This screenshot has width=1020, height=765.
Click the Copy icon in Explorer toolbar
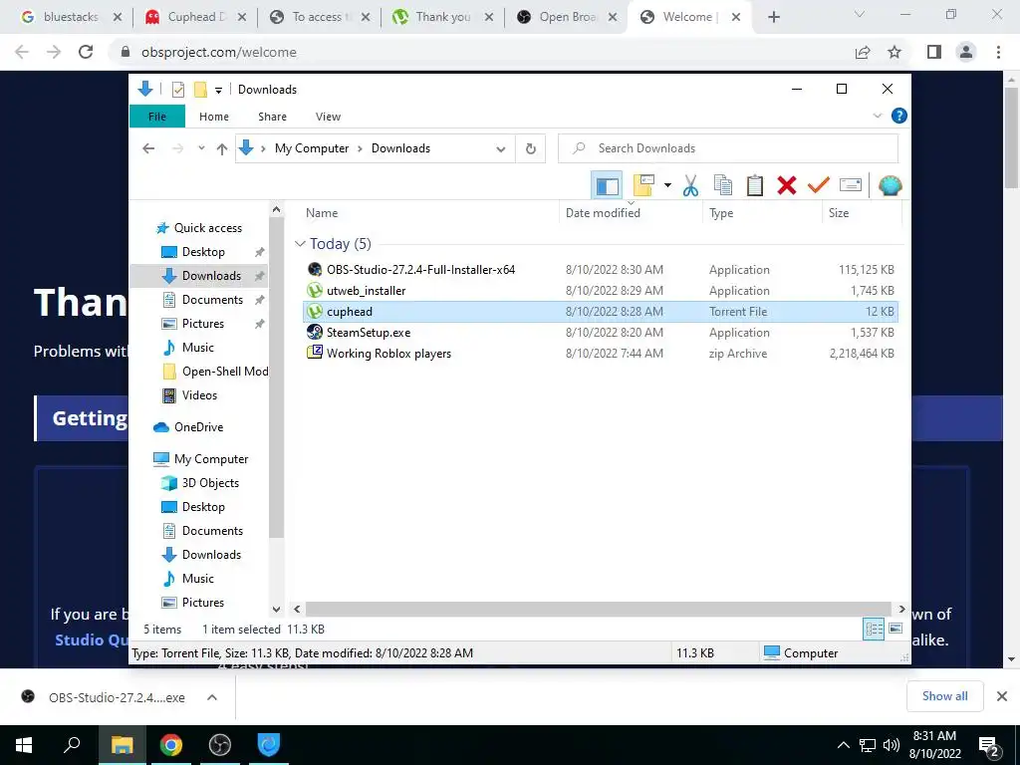point(723,185)
